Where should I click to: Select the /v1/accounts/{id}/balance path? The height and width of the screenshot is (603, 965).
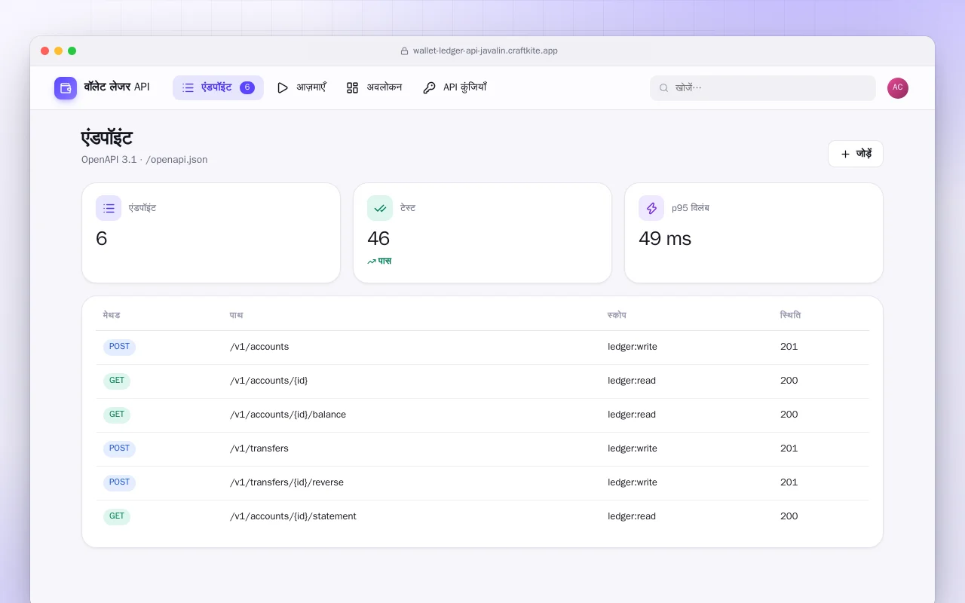click(288, 415)
